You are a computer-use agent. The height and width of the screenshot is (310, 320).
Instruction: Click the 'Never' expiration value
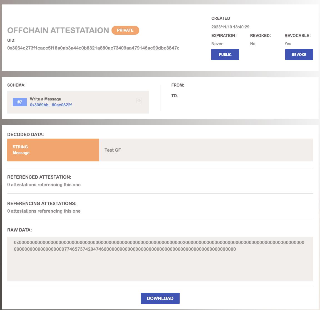pos(217,44)
